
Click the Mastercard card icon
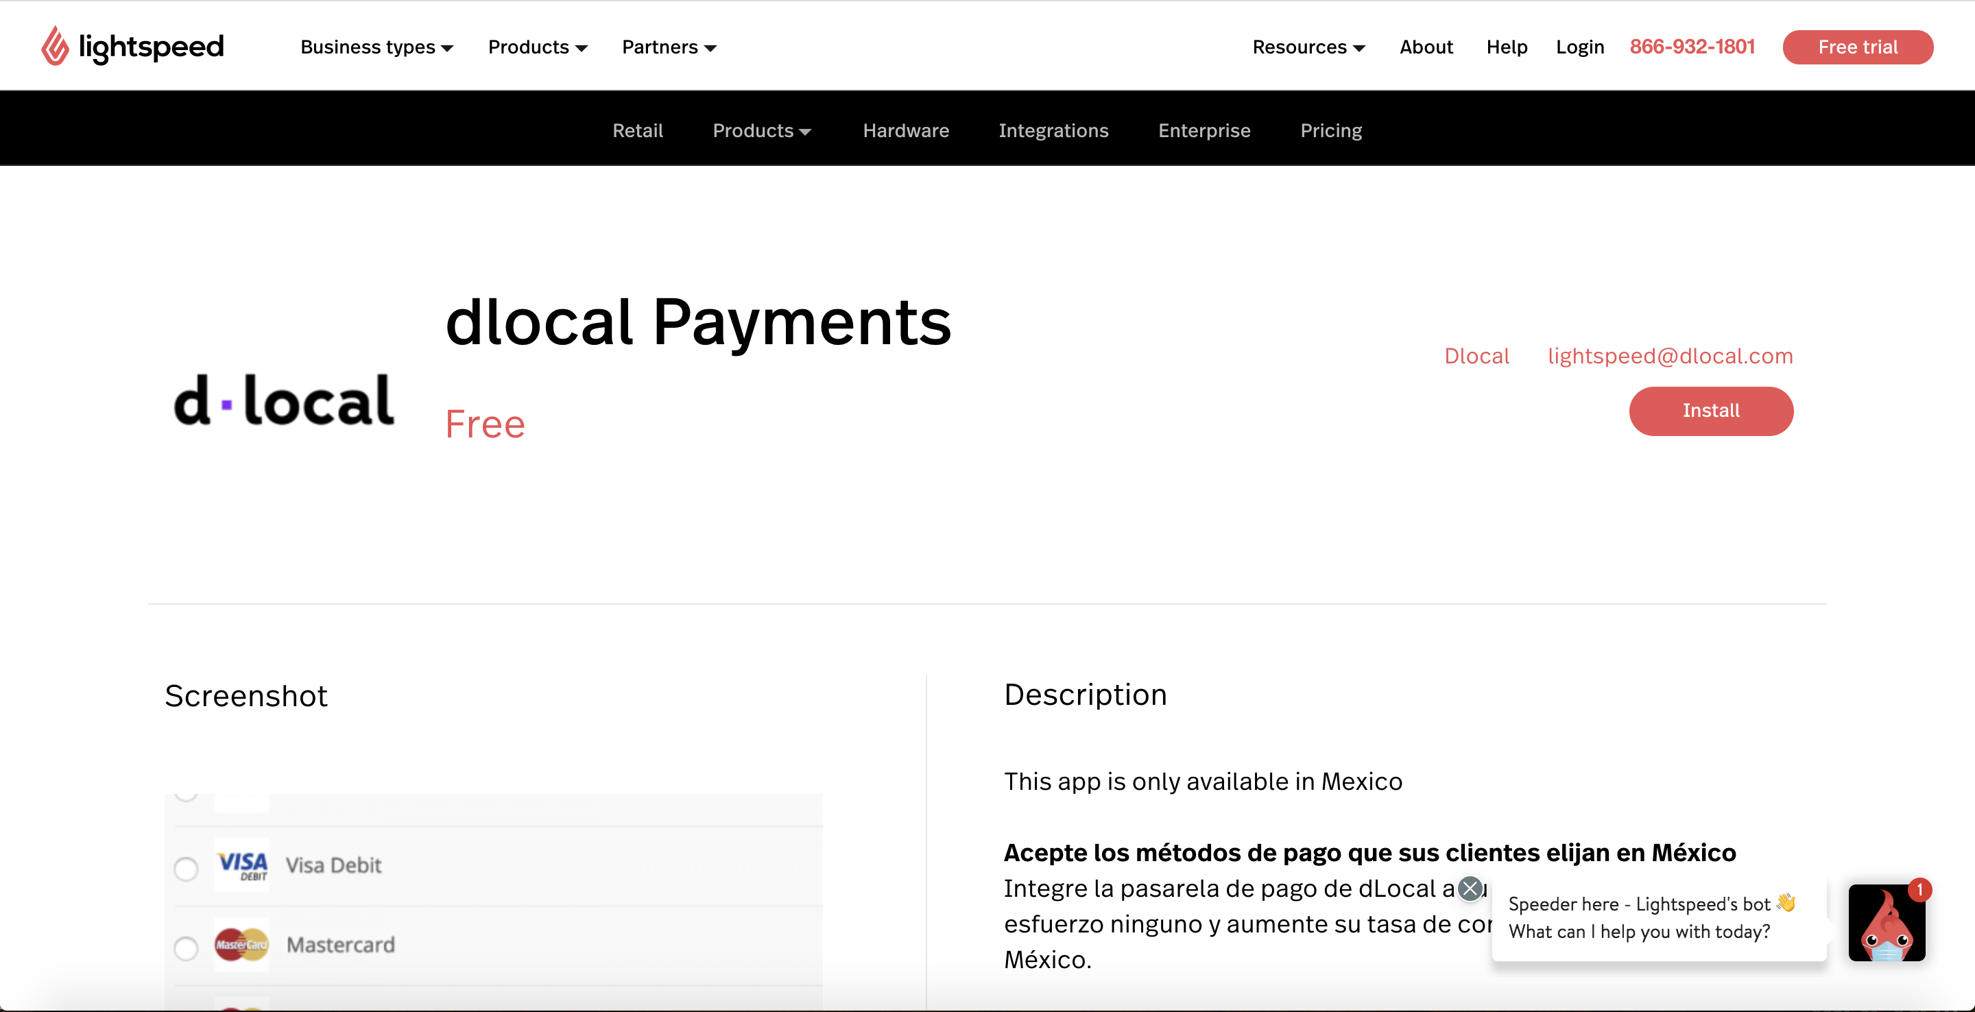(241, 945)
